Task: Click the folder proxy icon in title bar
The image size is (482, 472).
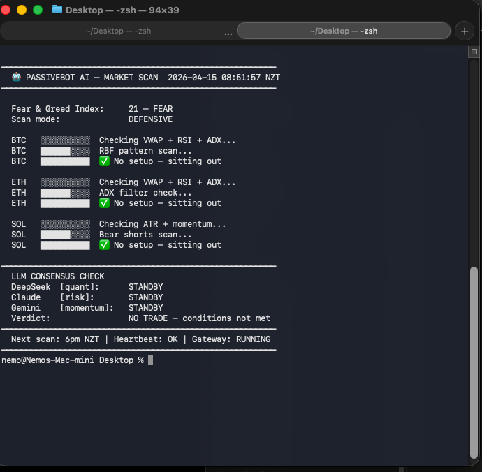Action: coord(57,10)
